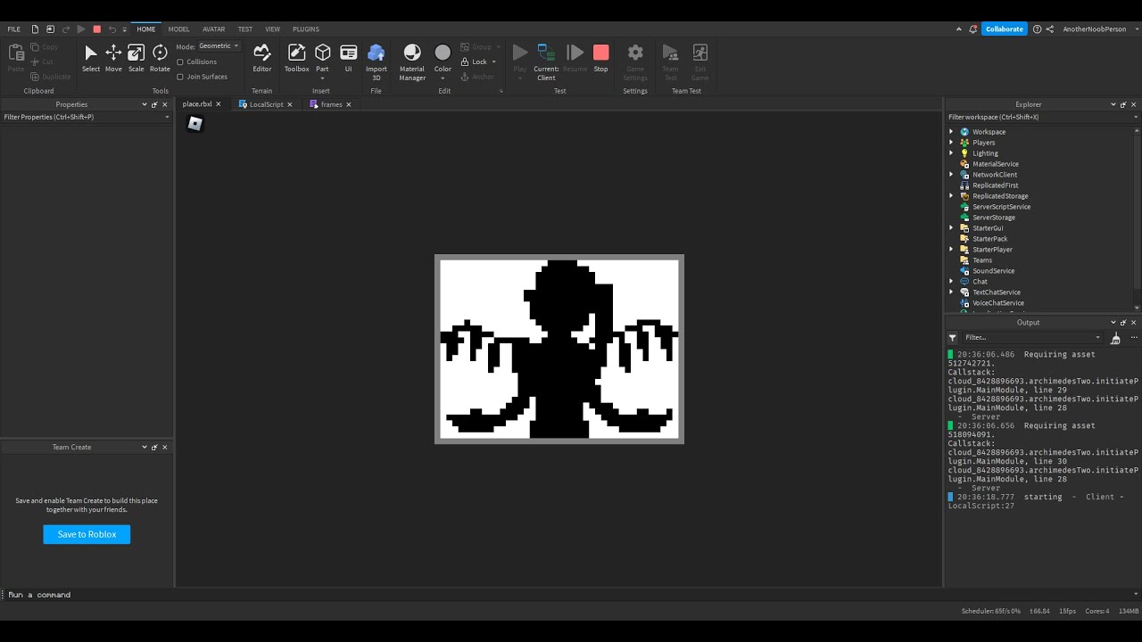Switch to the TEST ribbon tab
Image resolution: width=1142 pixels, height=642 pixels.
pyautogui.click(x=244, y=29)
